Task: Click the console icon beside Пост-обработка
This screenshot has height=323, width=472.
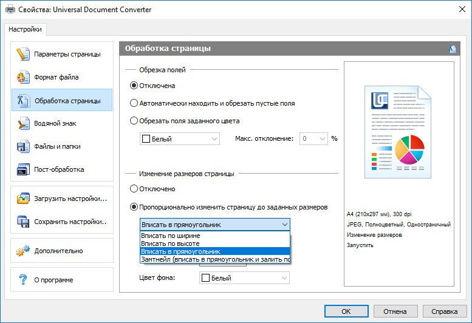Action: [x=23, y=169]
